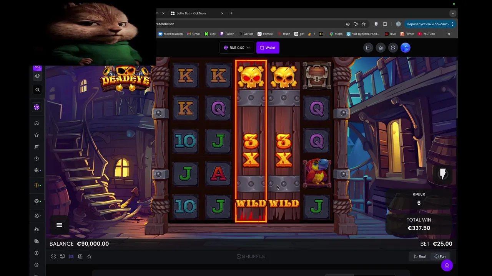Select the Lotto Bot - KickTools tab

pos(196,13)
